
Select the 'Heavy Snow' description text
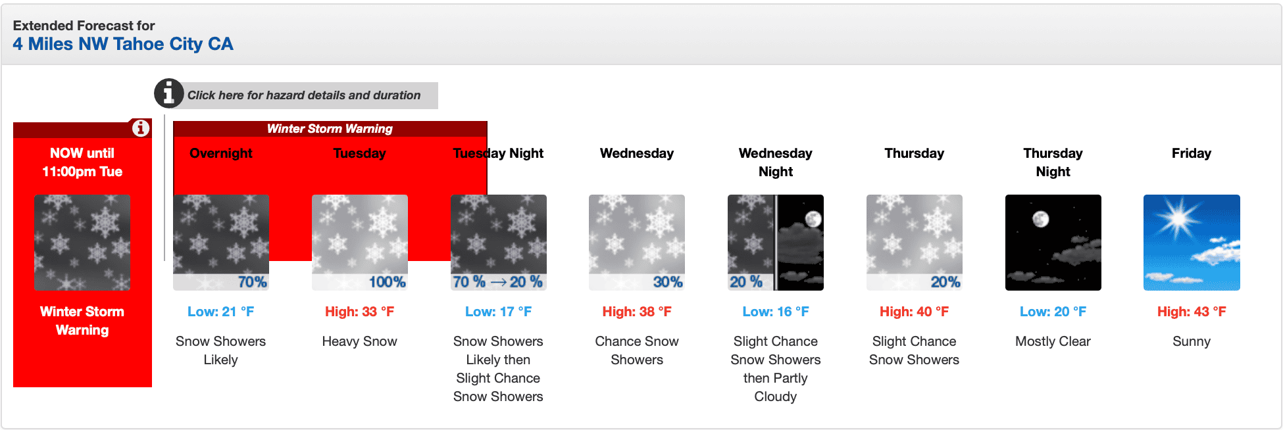tap(360, 341)
